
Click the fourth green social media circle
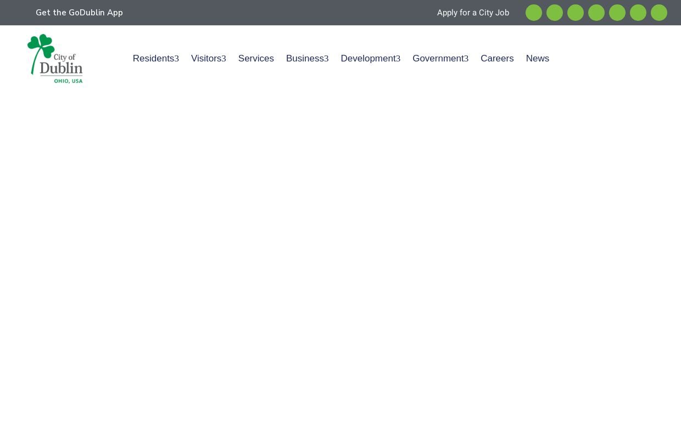596,13
